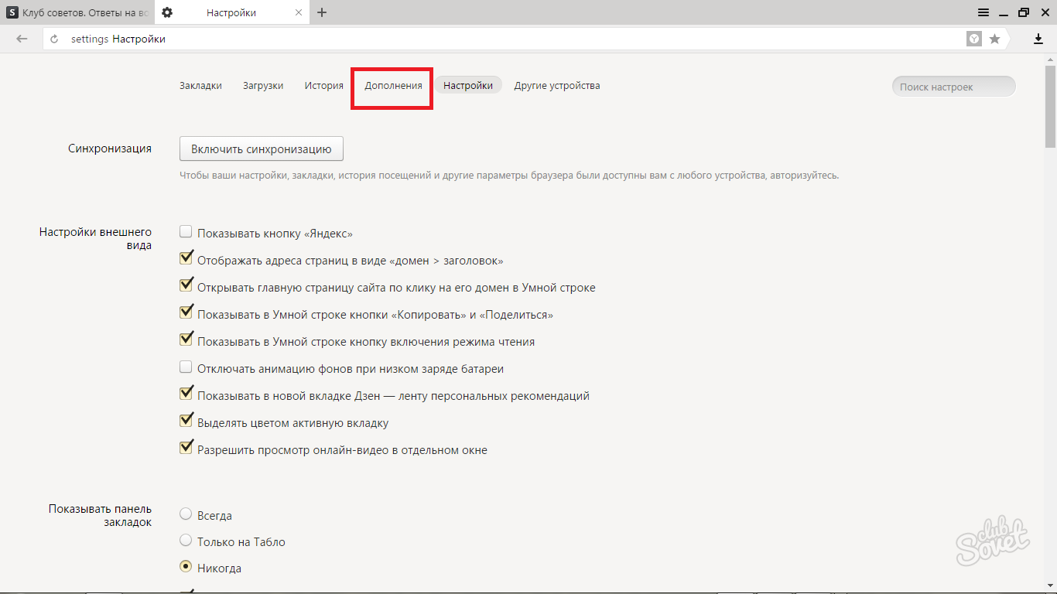Enable Отключать анимацию фонов при низком заряде
The image size is (1057, 594).
[186, 367]
